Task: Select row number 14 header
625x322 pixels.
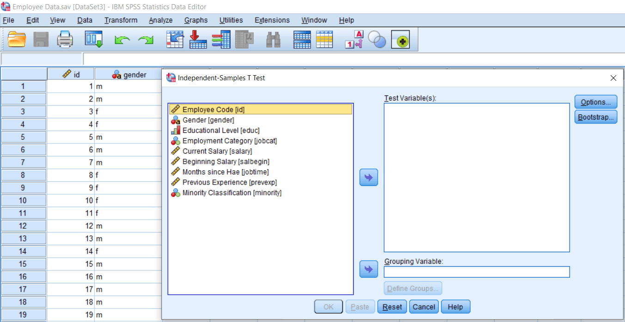Action: pos(23,251)
